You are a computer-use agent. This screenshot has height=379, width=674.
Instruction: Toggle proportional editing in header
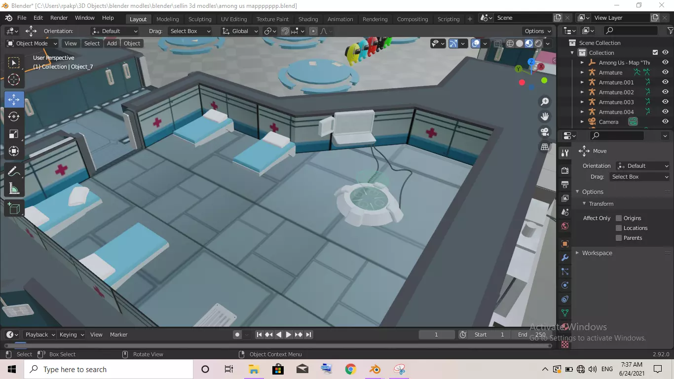[x=313, y=31]
